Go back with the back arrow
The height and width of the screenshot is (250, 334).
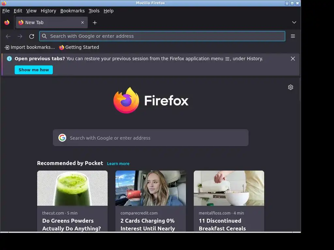(x=8, y=36)
